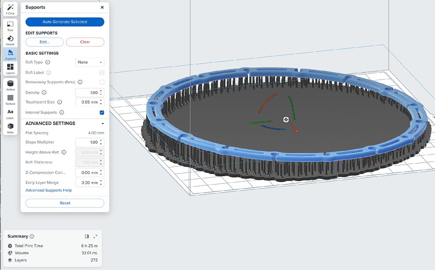This screenshot has width=435, height=270.
Task: Click the Reset button
Action: pos(65,203)
